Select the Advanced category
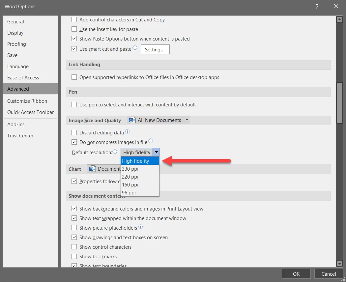346x282 pixels. point(30,89)
